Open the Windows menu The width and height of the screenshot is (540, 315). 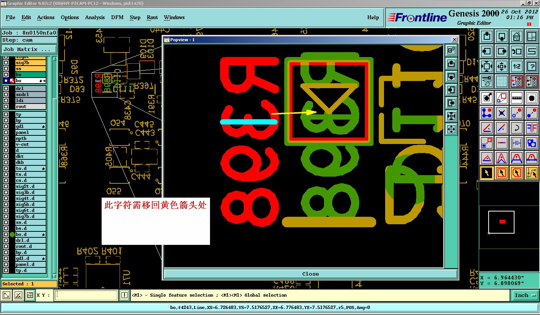click(x=174, y=17)
